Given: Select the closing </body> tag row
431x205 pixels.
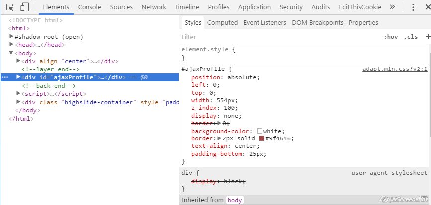Looking at the screenshot, I should (28, 110).
